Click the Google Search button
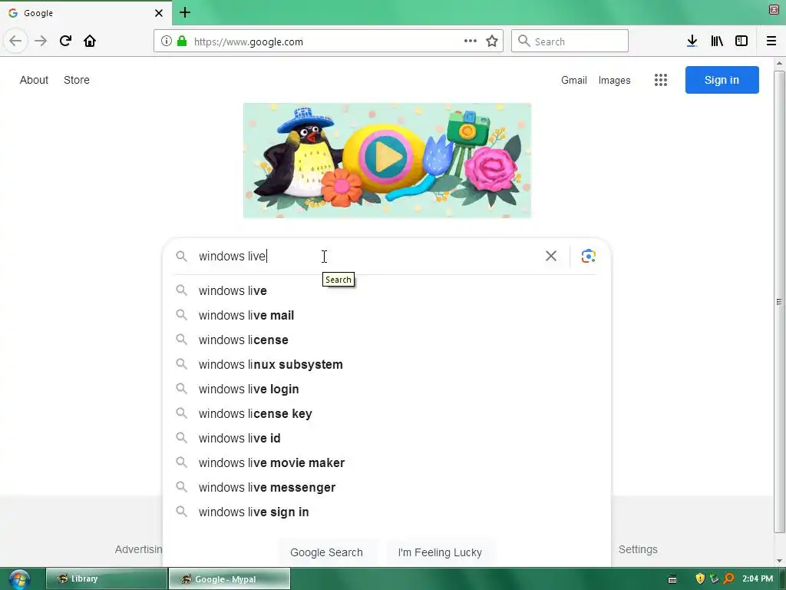 (326, 552)
